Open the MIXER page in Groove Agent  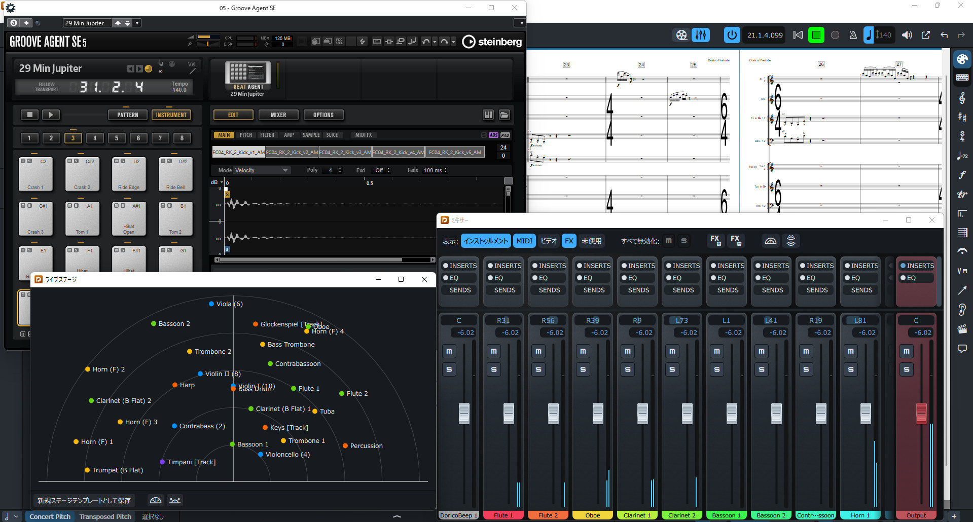tap(278, 115)
